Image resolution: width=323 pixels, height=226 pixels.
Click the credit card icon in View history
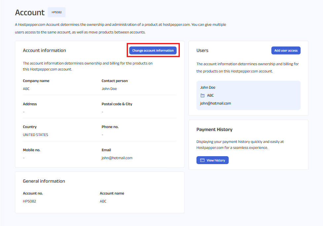click(x=202, y=160)
